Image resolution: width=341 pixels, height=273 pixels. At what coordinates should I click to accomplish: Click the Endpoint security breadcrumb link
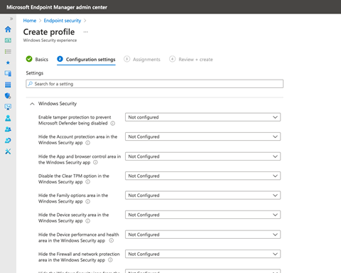pyautogui.click(x=63, y=21)
